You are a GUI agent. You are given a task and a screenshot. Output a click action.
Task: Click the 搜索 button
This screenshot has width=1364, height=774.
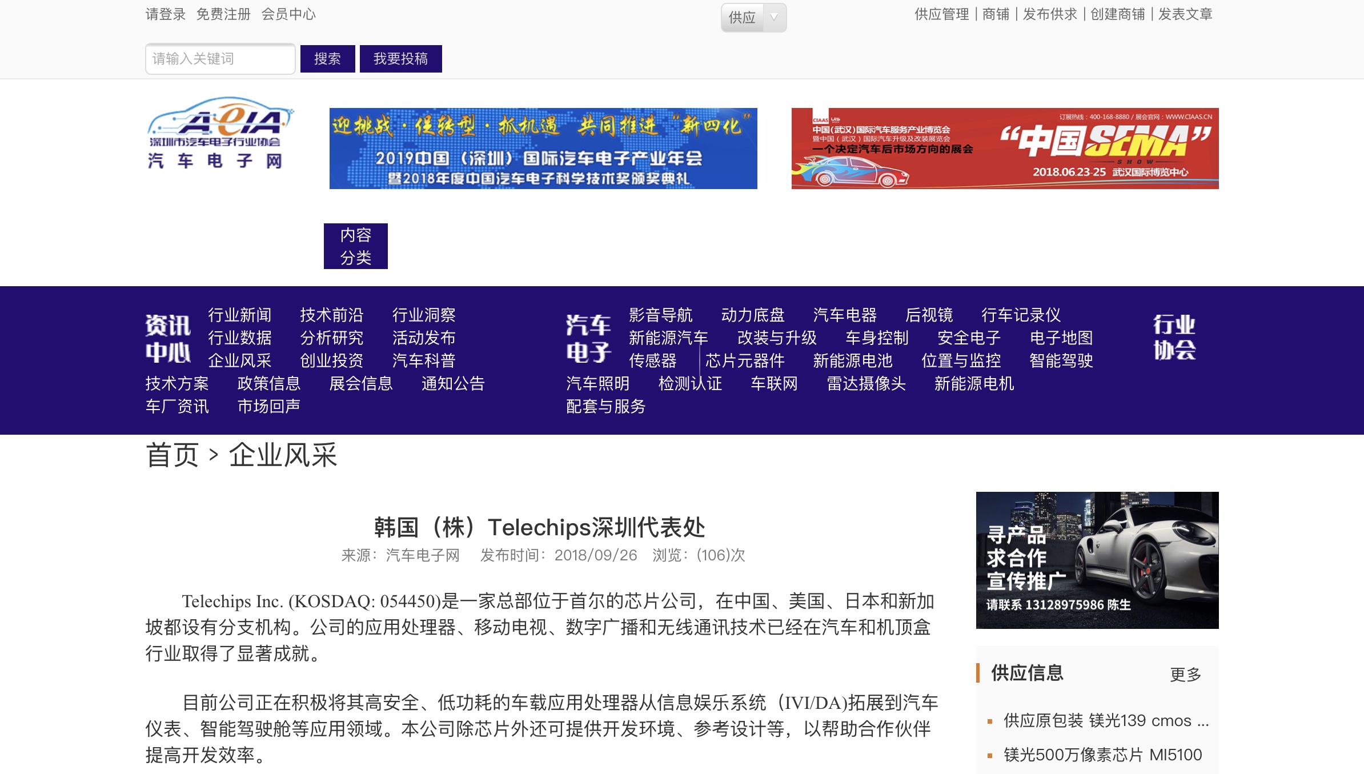(327, 59)
